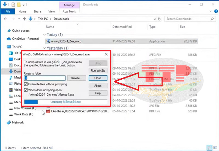Click the Local Disk drive icon

11,96
